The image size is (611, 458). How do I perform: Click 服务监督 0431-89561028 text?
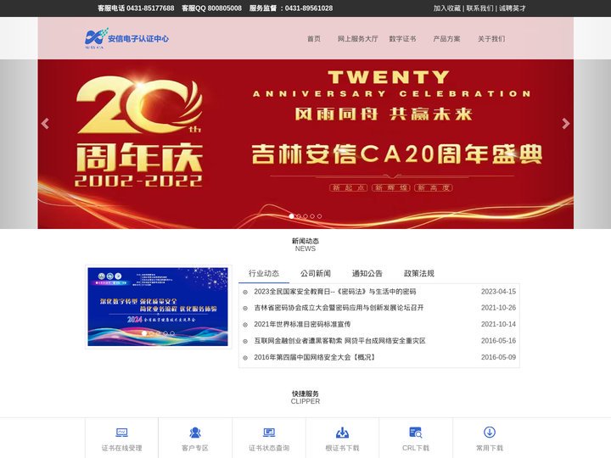pyautogui.click(x=291, y=8)
